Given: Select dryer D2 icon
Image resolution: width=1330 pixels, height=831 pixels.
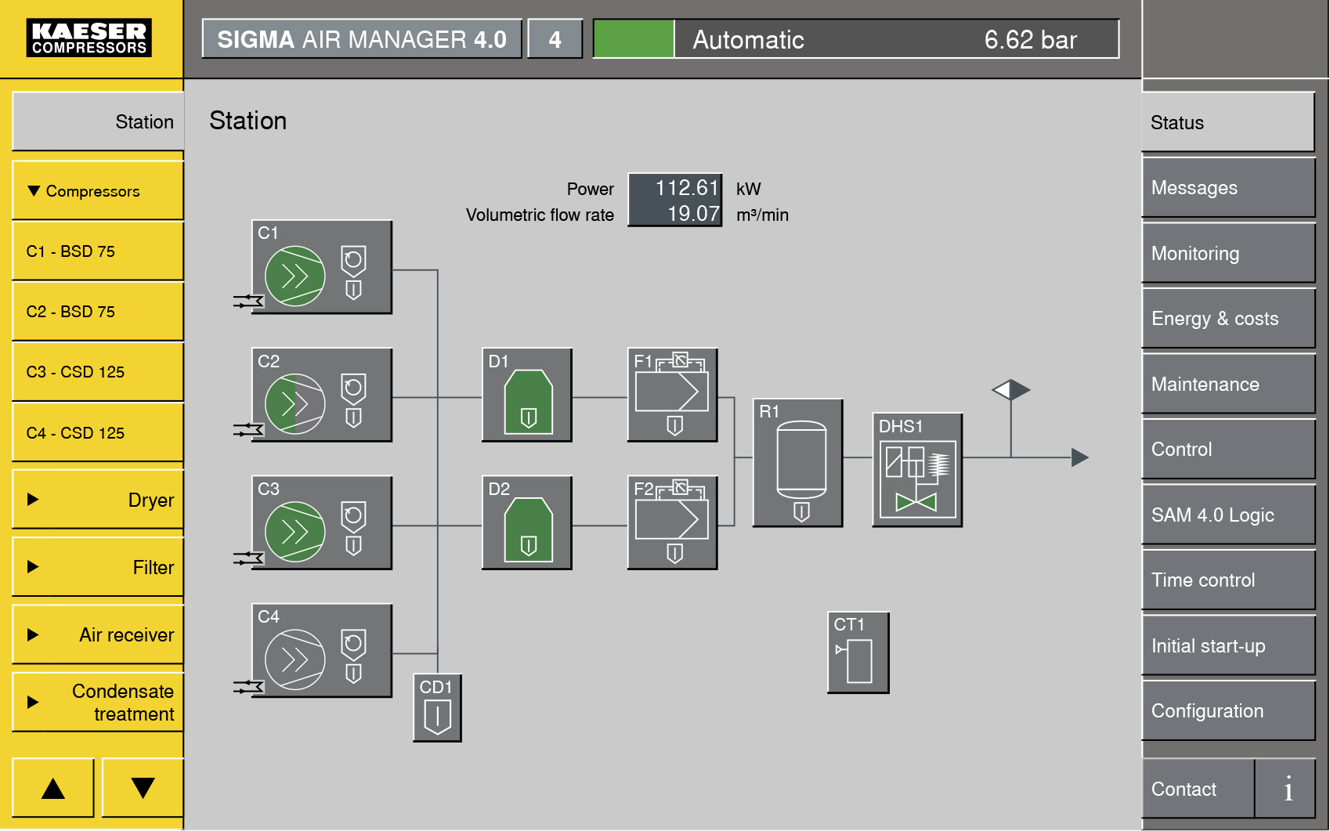Looking at the screenshot, I should [527, 522].
